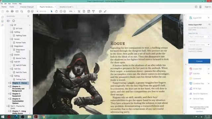
Task: Expand Chapter 4 - Personality and Background
Action: pos(9,86)
